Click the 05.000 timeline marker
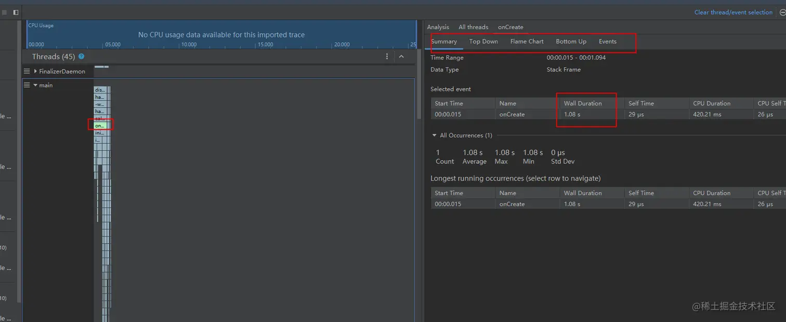Viewport: 786px width, 322px height. click(113, 45)
